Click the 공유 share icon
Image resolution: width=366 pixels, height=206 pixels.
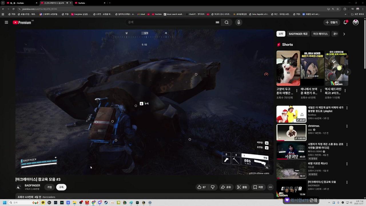click(x=223, y=187)
